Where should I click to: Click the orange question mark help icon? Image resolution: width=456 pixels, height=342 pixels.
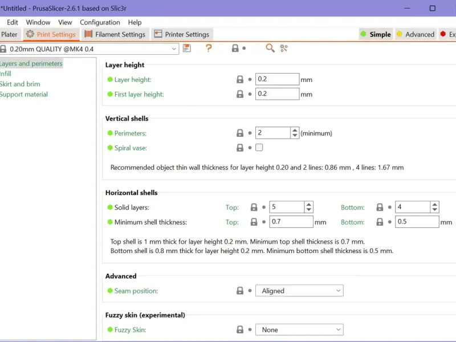[x=209, y=48]
